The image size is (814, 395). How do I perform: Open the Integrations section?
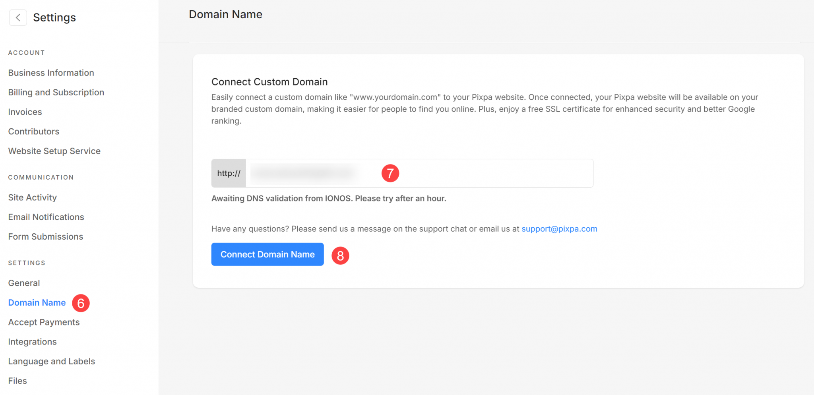(32, 341)
